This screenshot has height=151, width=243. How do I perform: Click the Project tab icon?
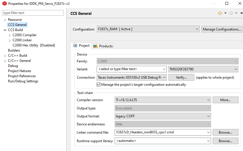(x=75, y=46)
